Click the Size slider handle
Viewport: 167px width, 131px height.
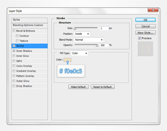[75, 28]
